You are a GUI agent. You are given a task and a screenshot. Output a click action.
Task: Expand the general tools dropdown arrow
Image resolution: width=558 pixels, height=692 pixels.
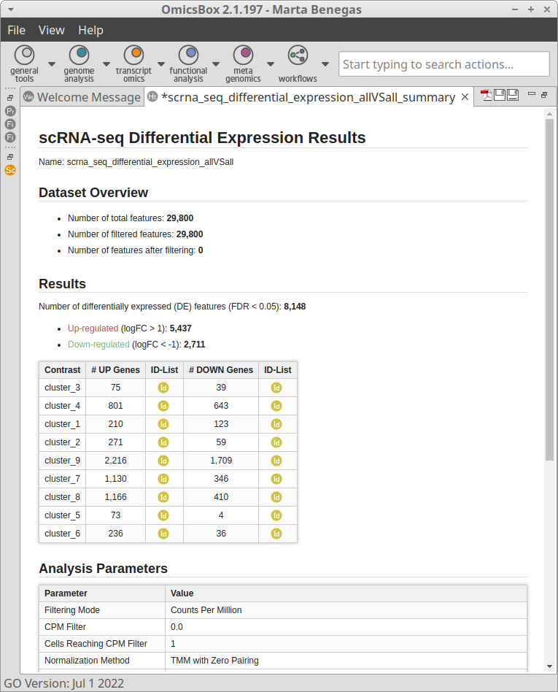52,64
